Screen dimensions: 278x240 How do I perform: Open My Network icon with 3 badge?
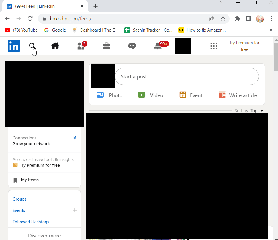coord(82,46)
